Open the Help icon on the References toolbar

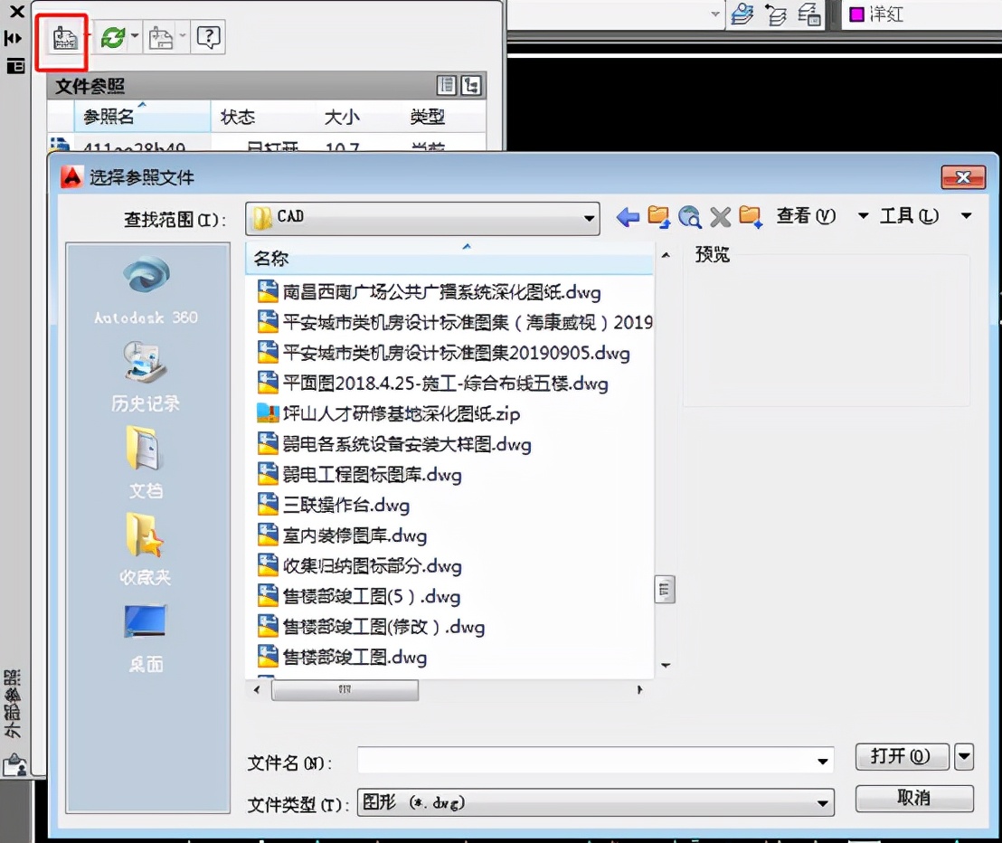[x=207, y=36]
